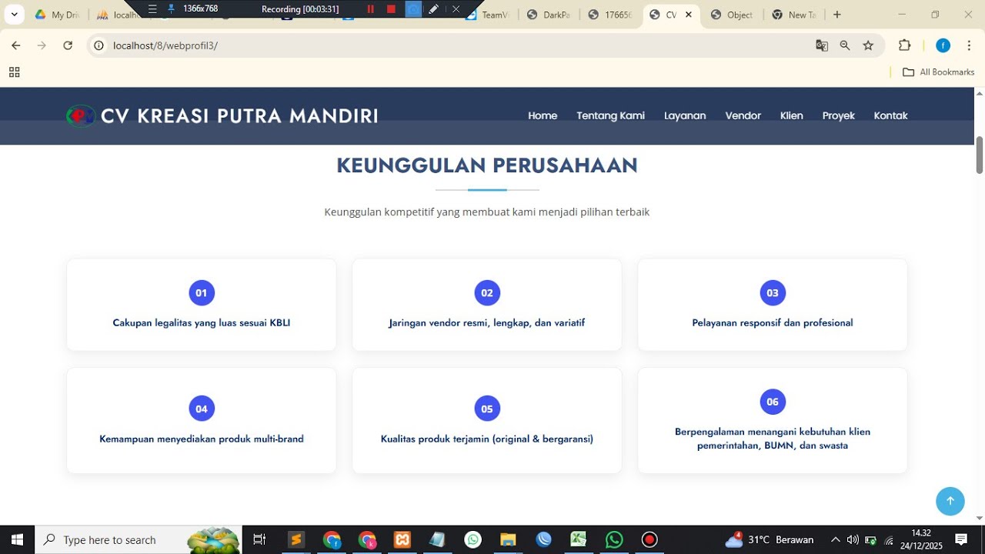Viewport: 985px width, 554px height.
Task: Open the All Bookmarks folder
Action: 938,72
